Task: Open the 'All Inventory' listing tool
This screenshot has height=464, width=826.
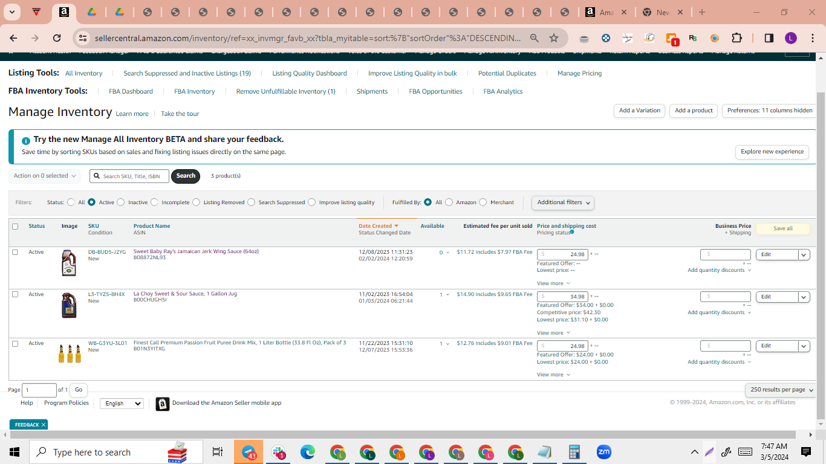Action: coord(83,73)
